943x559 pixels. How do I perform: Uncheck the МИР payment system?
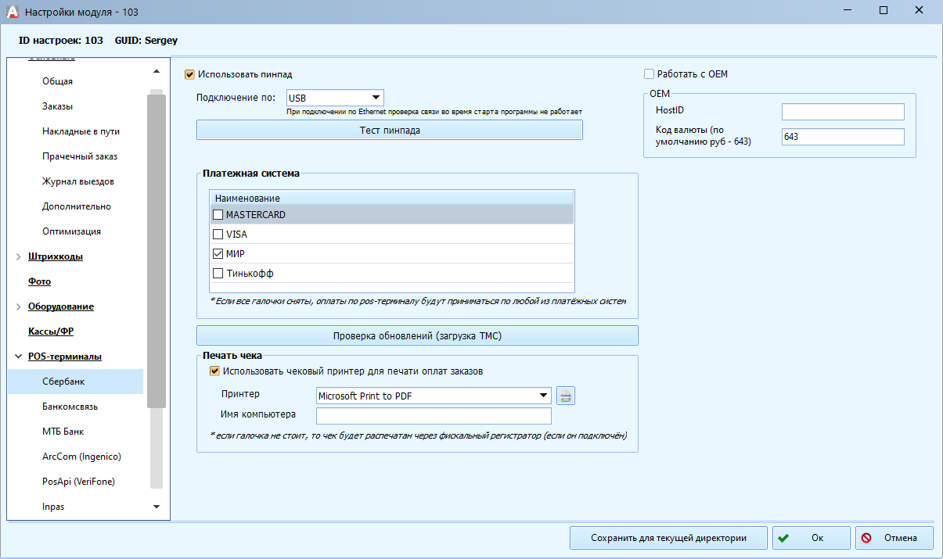point(218,254)
